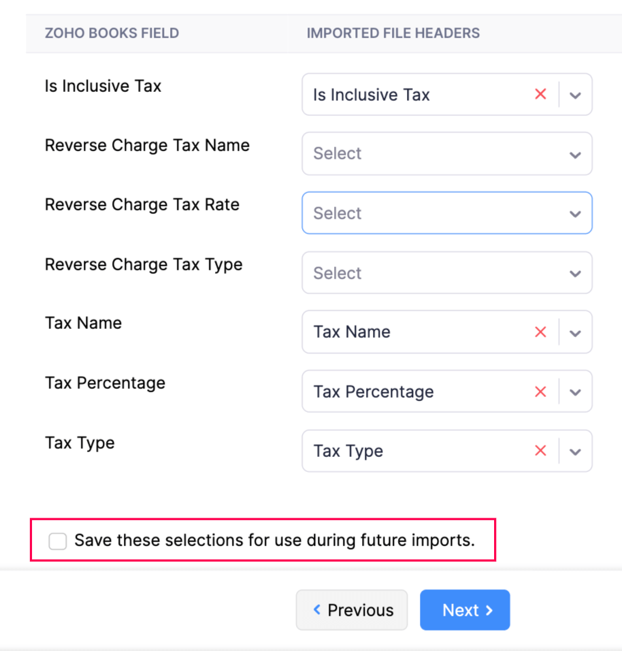Click the chevron on the Tax Name field
The image size is (622, 651).
(575, 332)
